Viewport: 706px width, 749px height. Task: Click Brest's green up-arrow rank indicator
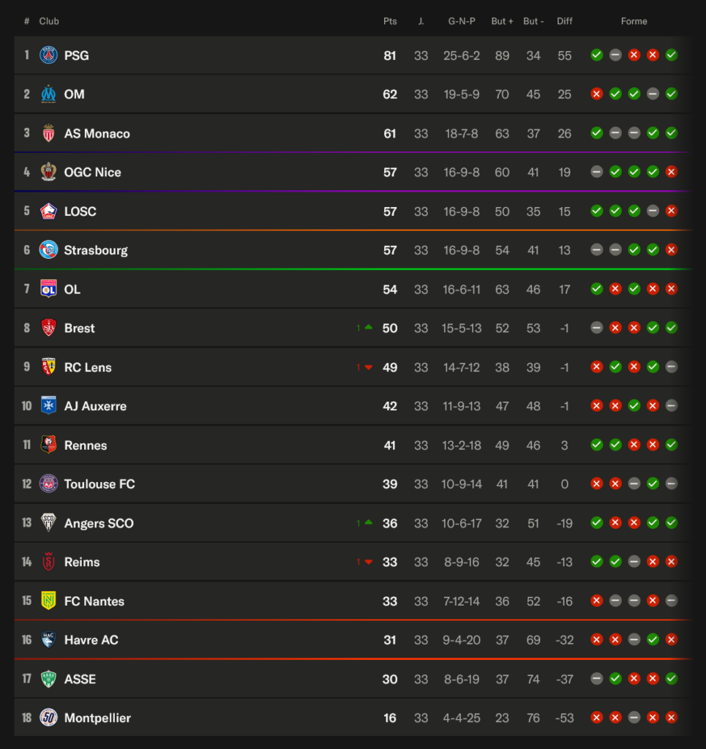(368, 328)
